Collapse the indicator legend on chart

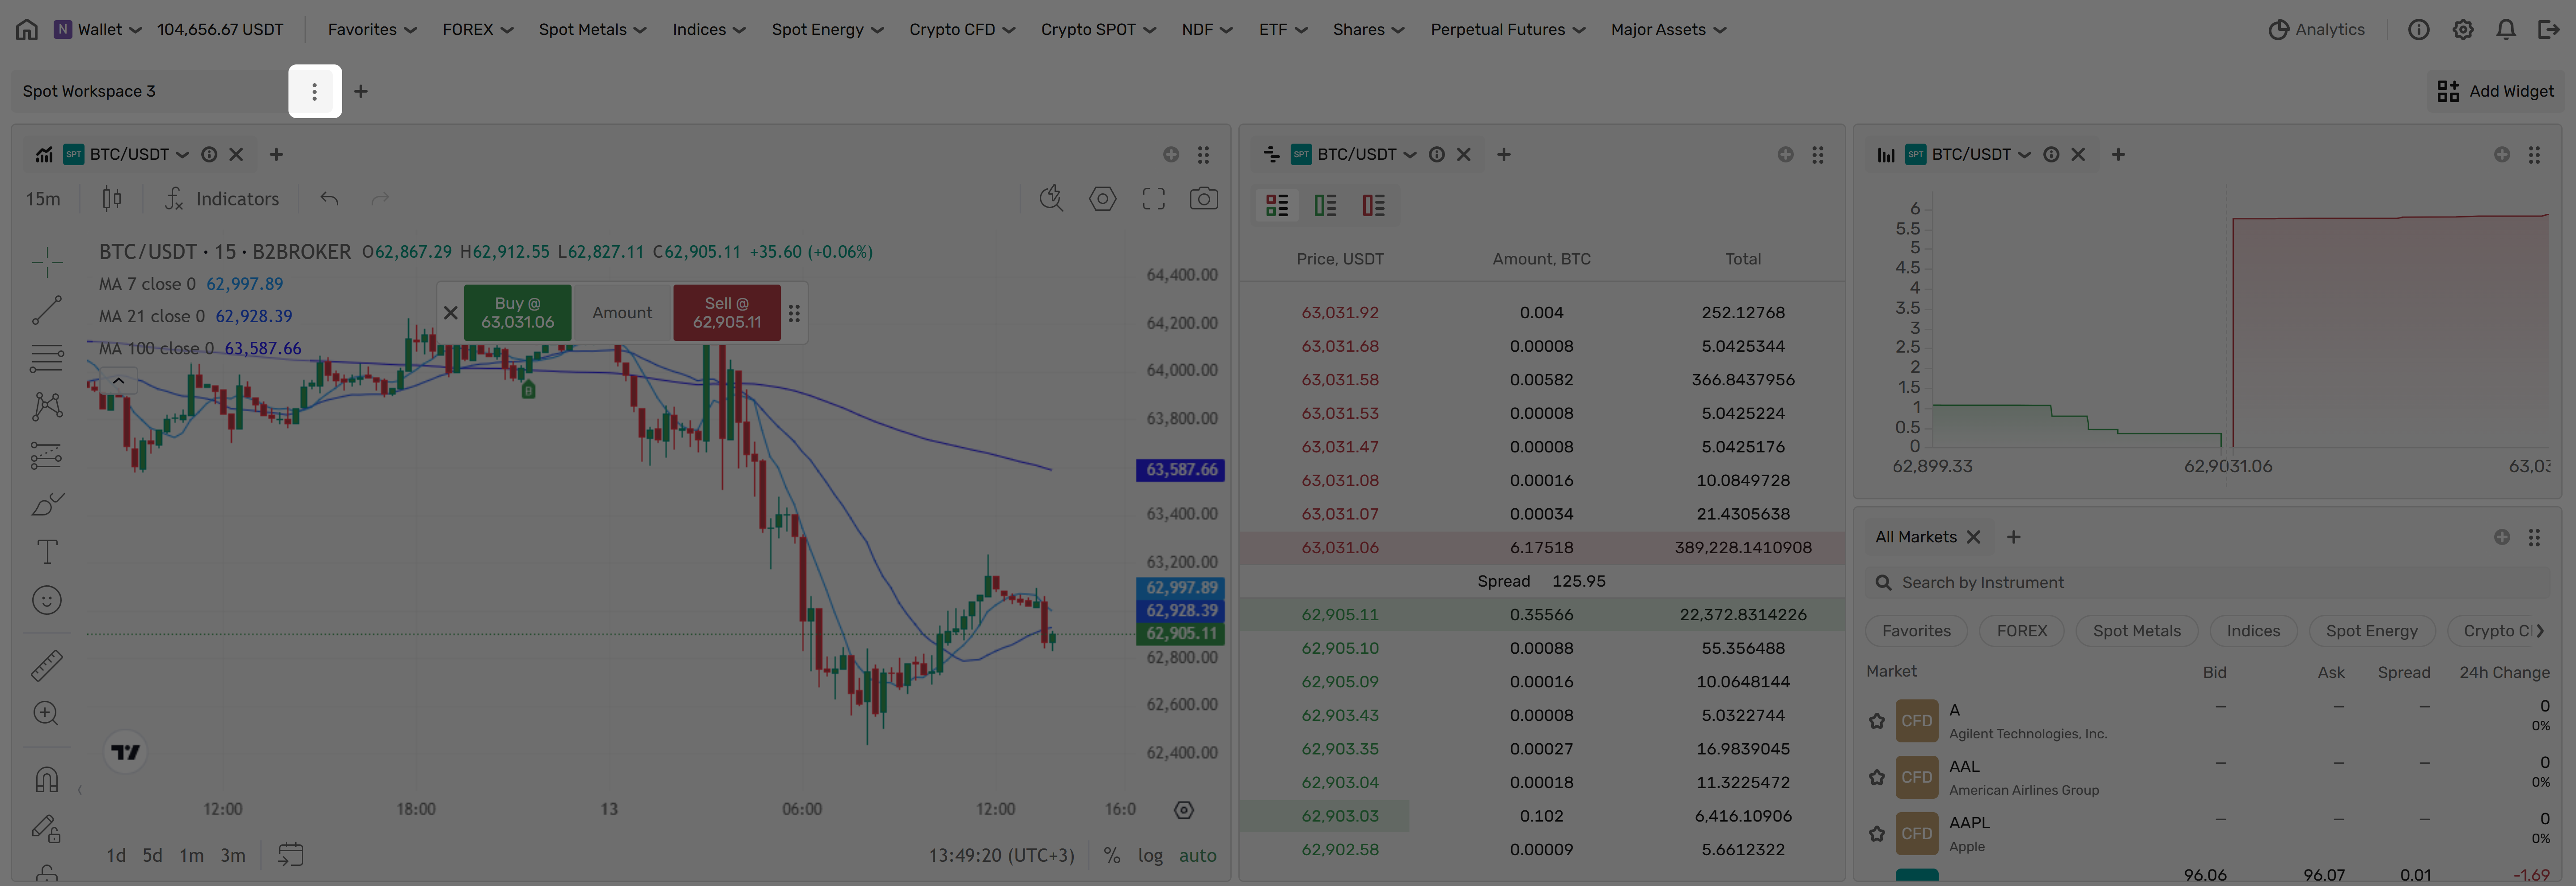[118, 380]
